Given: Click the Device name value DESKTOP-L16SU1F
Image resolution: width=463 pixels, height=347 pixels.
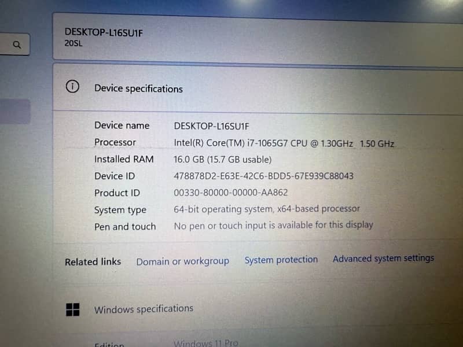Looking at the screenshot, I should [x=211, y=126].
